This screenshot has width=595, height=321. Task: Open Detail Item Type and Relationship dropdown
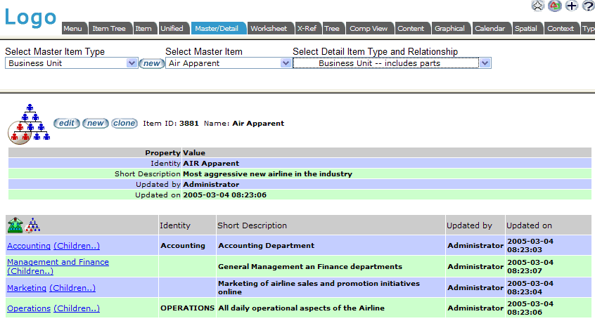tap(392, 63)
